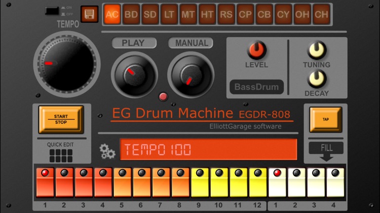Image resolution: width=380 pixels, height=213 pixels.
Task: Select the BD bass drum button
Action: pos(131,14)
